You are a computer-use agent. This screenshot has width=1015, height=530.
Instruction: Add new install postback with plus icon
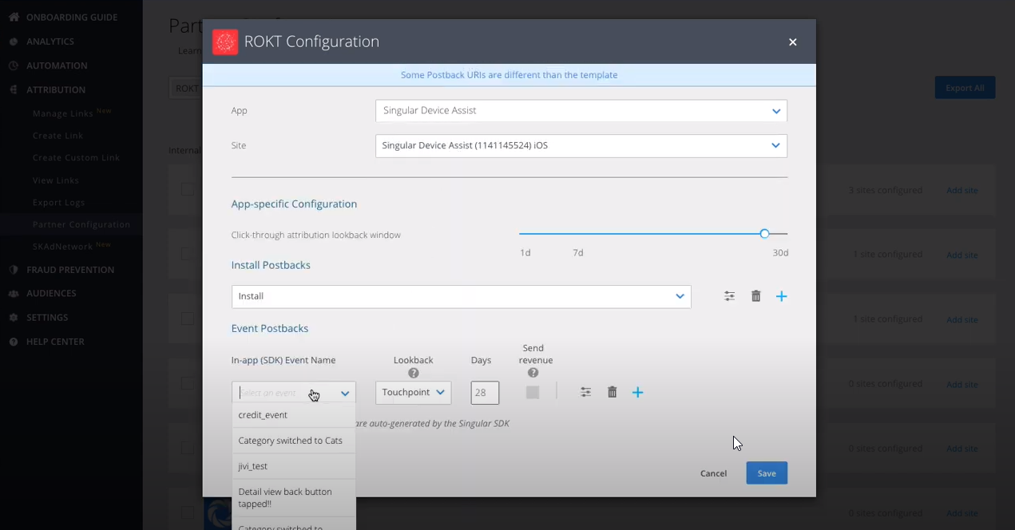tap(782, 296)
